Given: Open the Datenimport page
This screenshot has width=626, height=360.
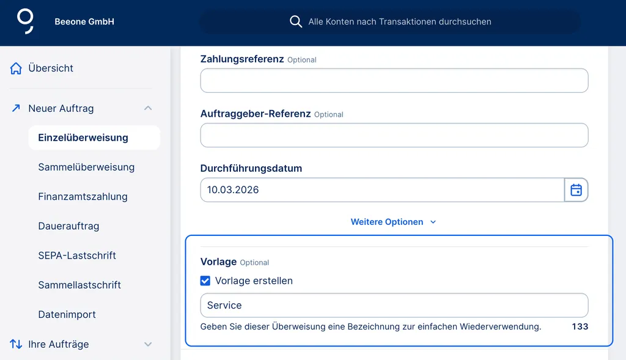Looking at the screenshot, I should [67, 314].
